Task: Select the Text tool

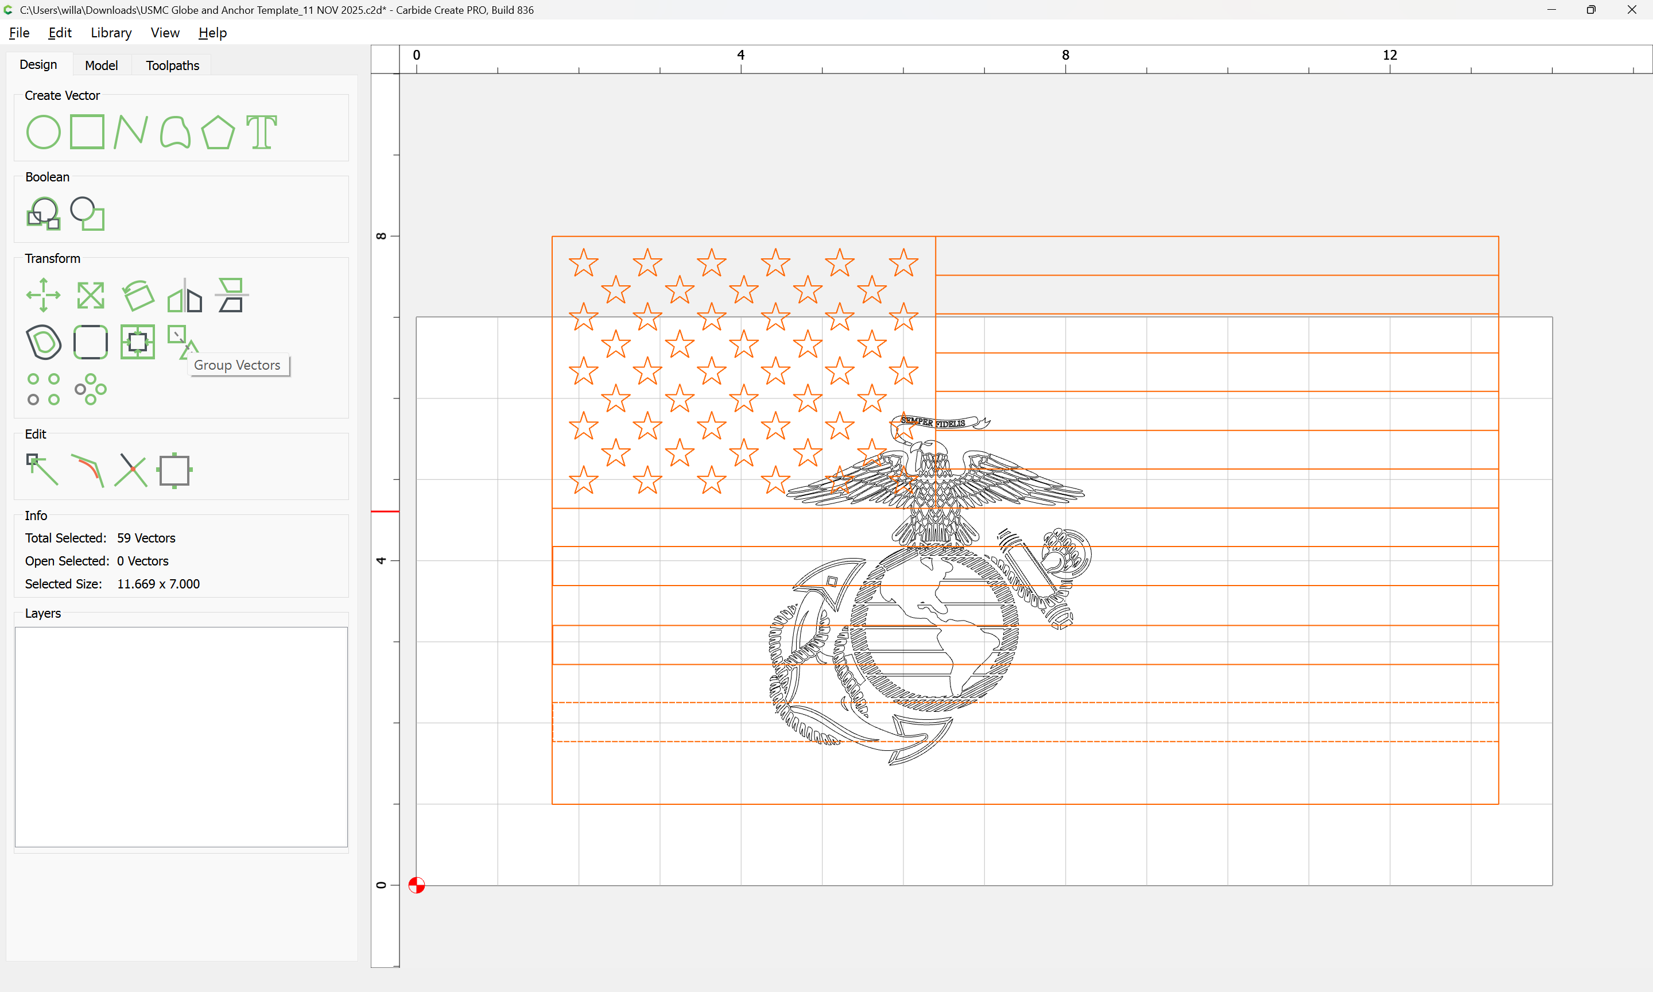Action: click(261, 131)
